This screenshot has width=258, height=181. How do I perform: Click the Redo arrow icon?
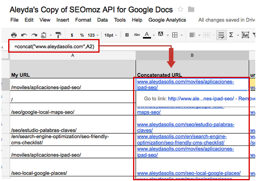tap(34, 35)
